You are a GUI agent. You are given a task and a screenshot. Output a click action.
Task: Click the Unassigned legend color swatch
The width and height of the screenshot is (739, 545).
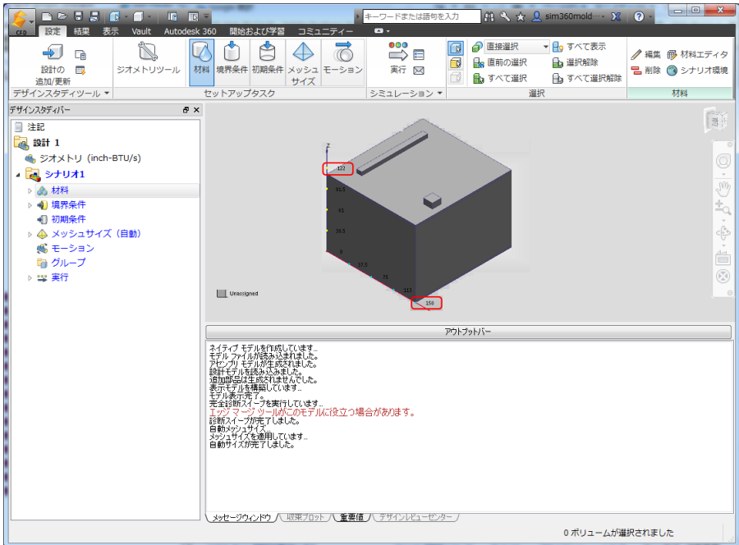coord(222,294)
